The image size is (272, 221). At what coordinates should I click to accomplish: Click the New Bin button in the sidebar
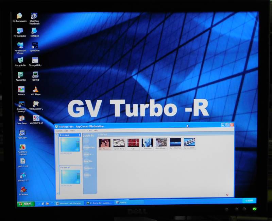pyautogui.click(x=88, y=161)
